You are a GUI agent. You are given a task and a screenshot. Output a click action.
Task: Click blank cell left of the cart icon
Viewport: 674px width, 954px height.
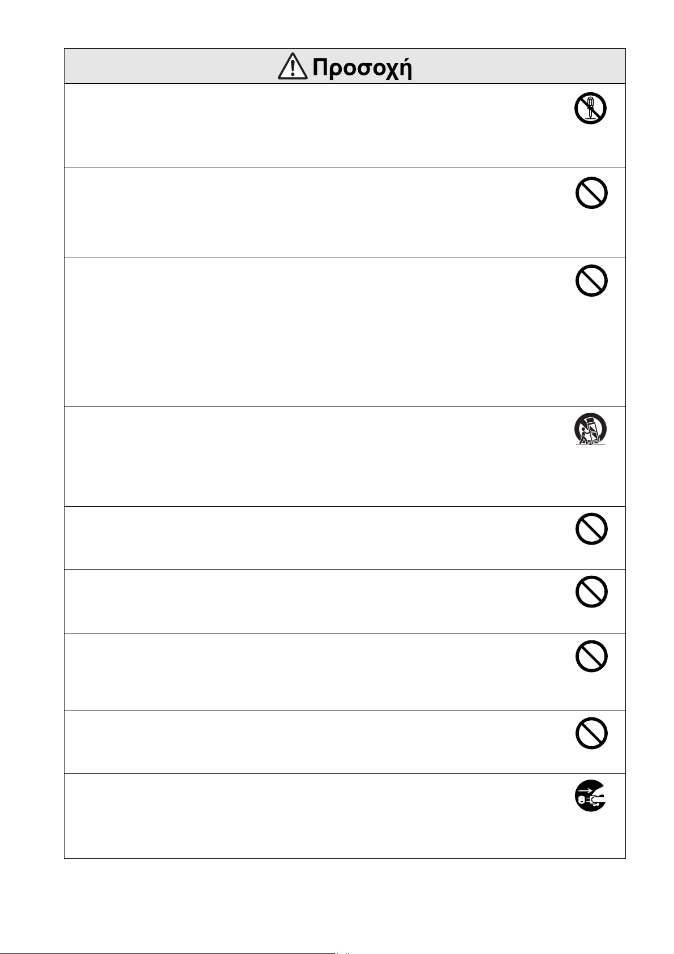pos(311,456)
